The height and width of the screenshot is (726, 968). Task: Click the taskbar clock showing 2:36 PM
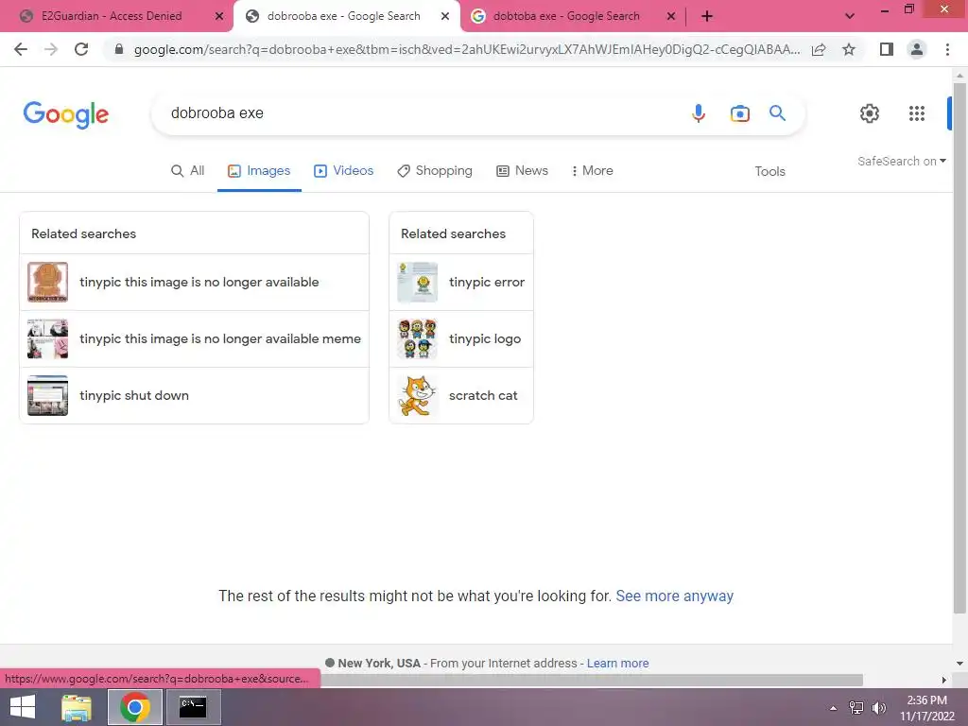pos(926,707)
